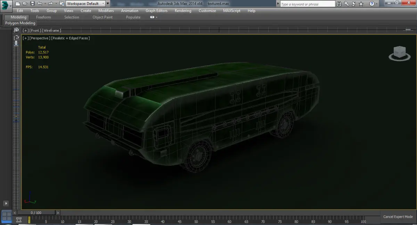Open redo history dropdown arrow
This screenshot has width=417, height=225.
click(56, 3)
